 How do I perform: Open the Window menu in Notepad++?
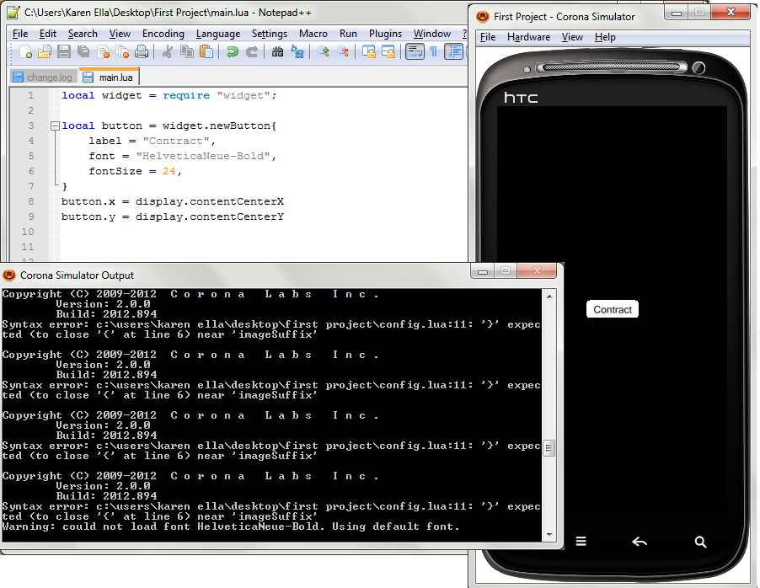point(432,34)
